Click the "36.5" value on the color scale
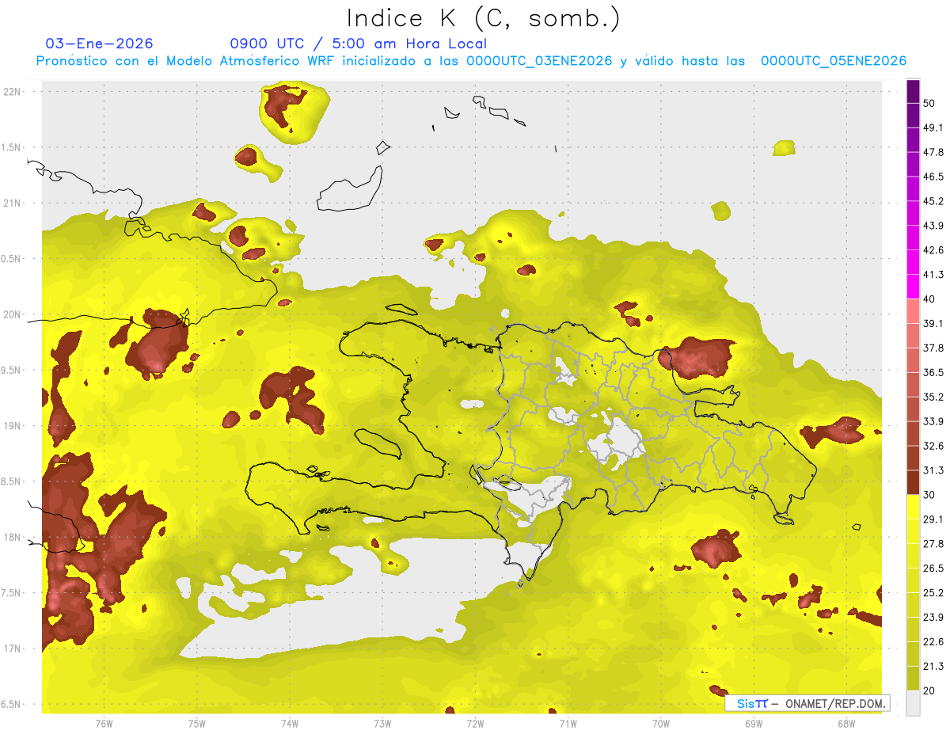Image resolution: width=950 pixels, height=734 pixels. (x=933, y=372)
